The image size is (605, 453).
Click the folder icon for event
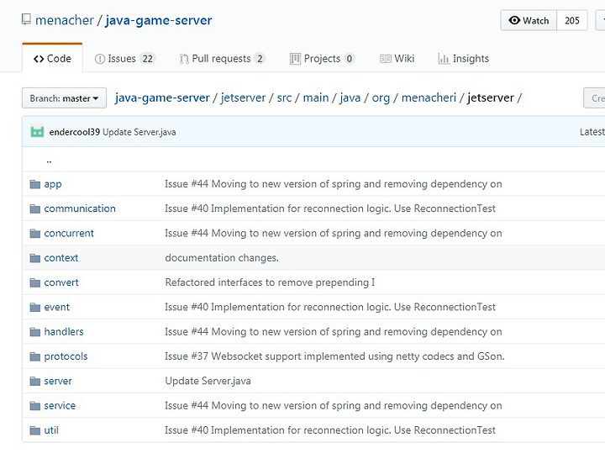[35, 308]
